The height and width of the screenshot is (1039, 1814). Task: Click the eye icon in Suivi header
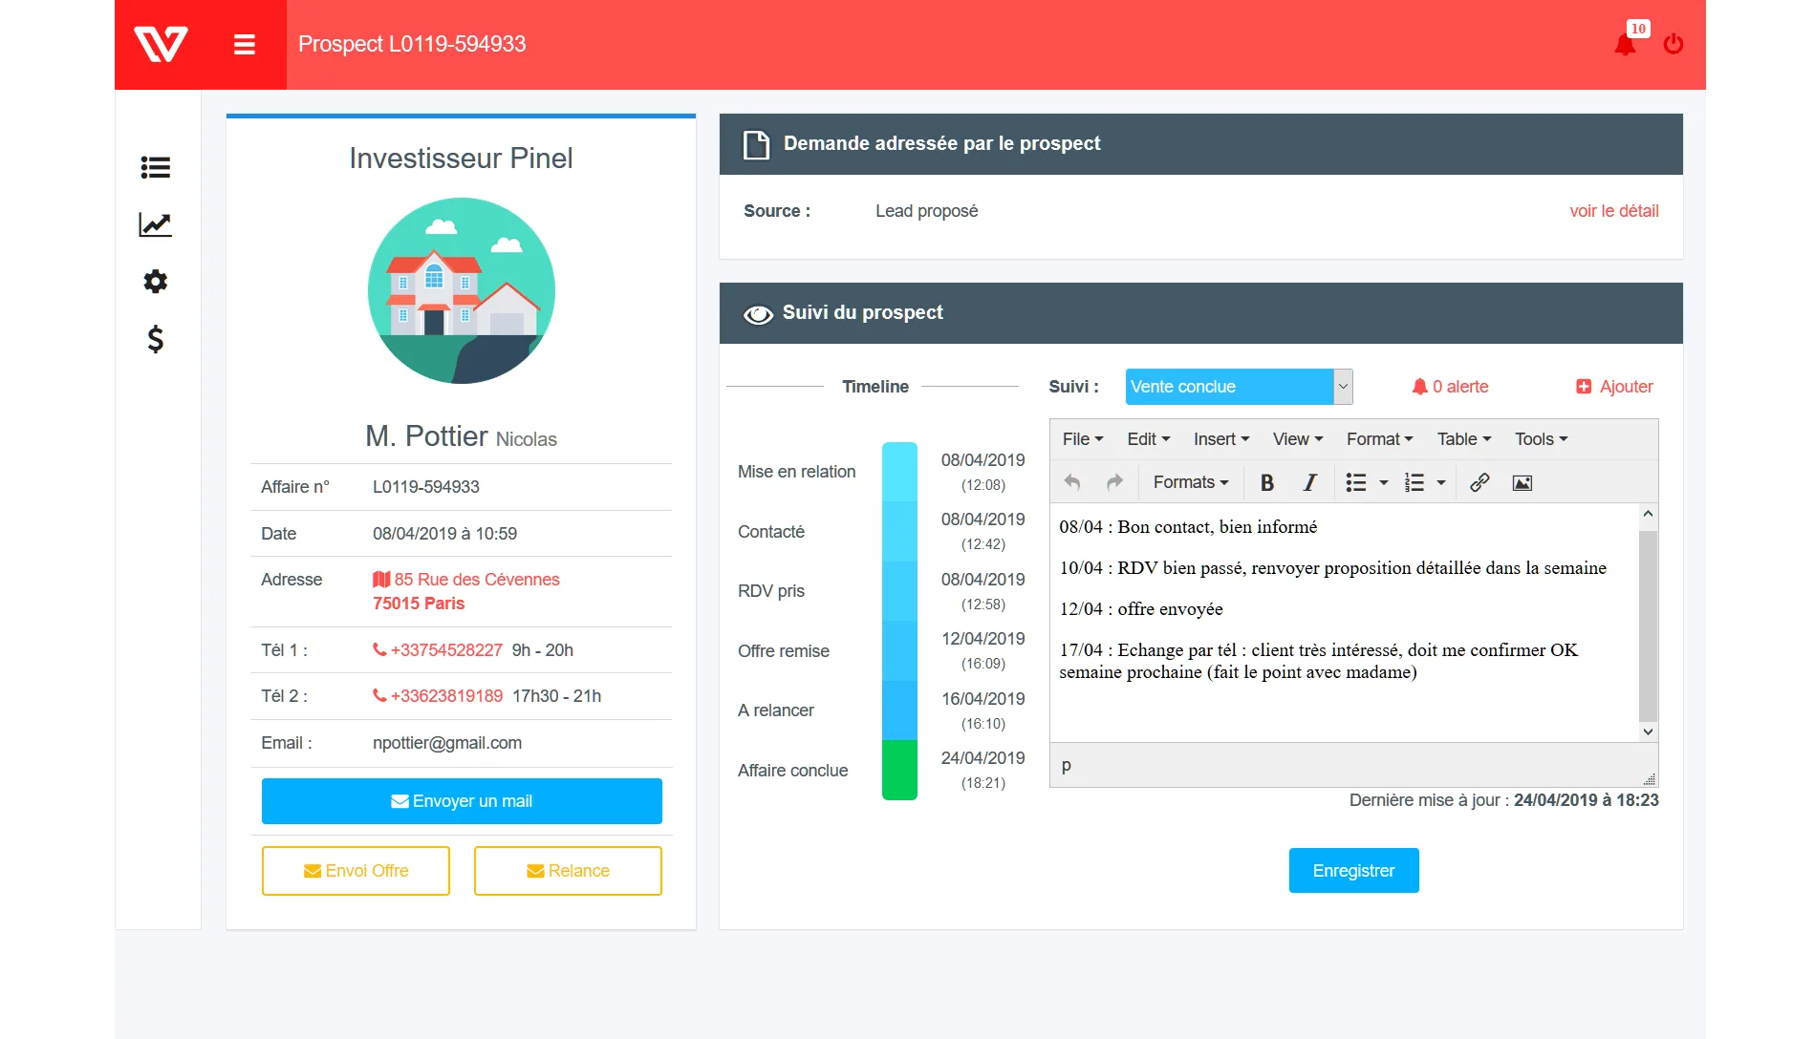[758, 314]
